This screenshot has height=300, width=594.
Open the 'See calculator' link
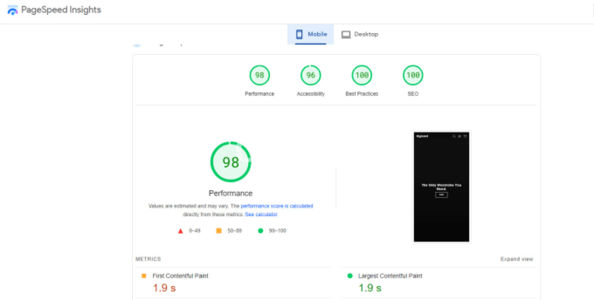coord(261,214)
